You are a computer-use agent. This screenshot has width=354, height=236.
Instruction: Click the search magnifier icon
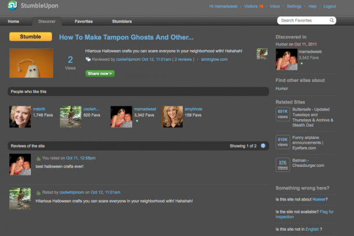[331, 20]
